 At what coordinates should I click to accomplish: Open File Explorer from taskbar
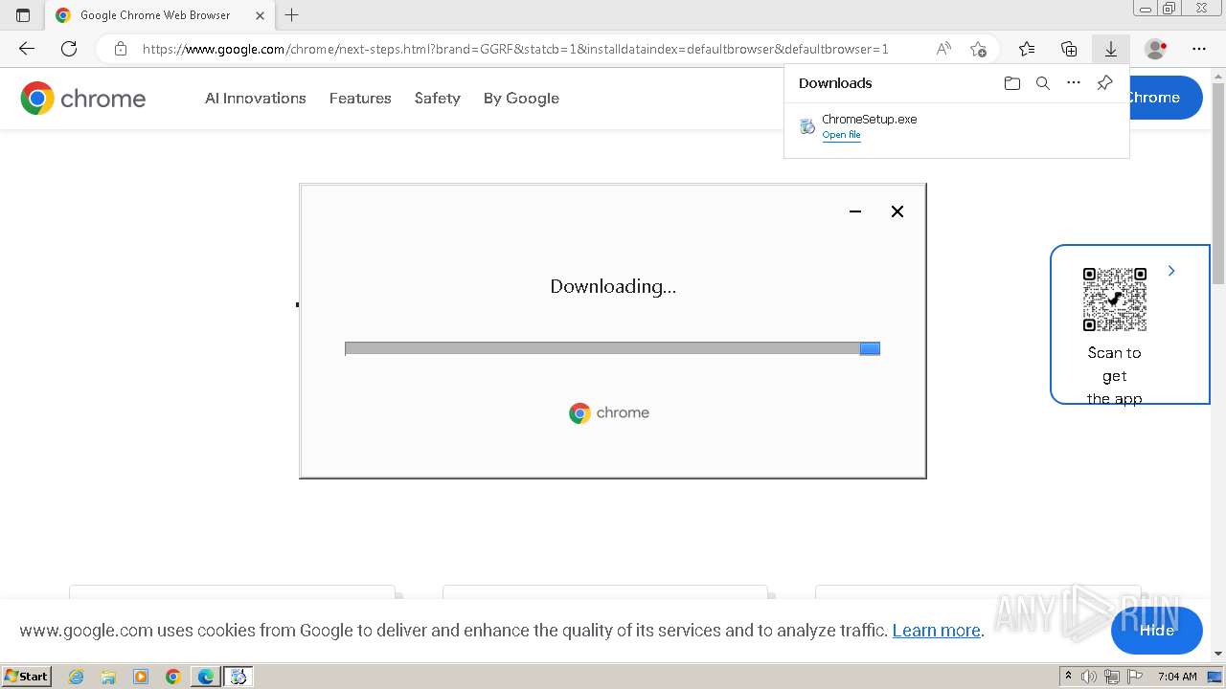pos(108,677)
